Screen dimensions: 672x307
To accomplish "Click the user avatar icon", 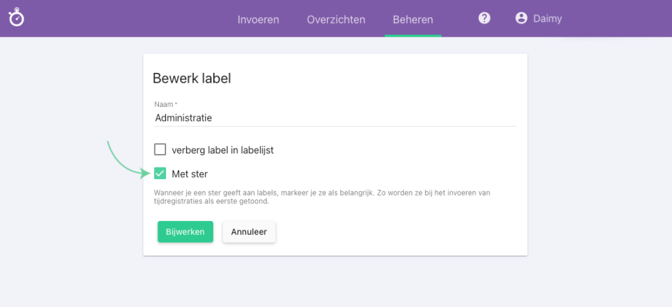I will pos(522,18).
